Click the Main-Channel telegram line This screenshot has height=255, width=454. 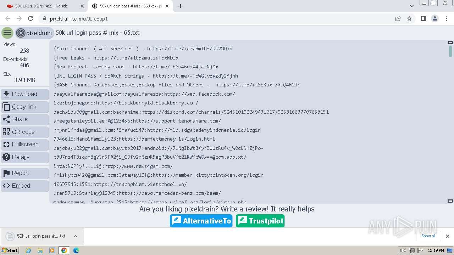coord(143,49)
